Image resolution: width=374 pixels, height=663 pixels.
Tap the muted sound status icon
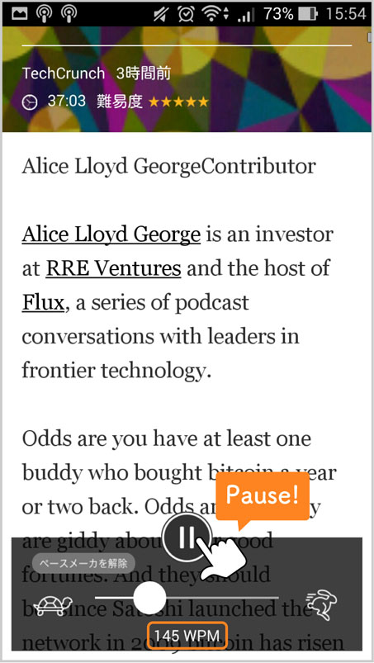pos(161,14)
